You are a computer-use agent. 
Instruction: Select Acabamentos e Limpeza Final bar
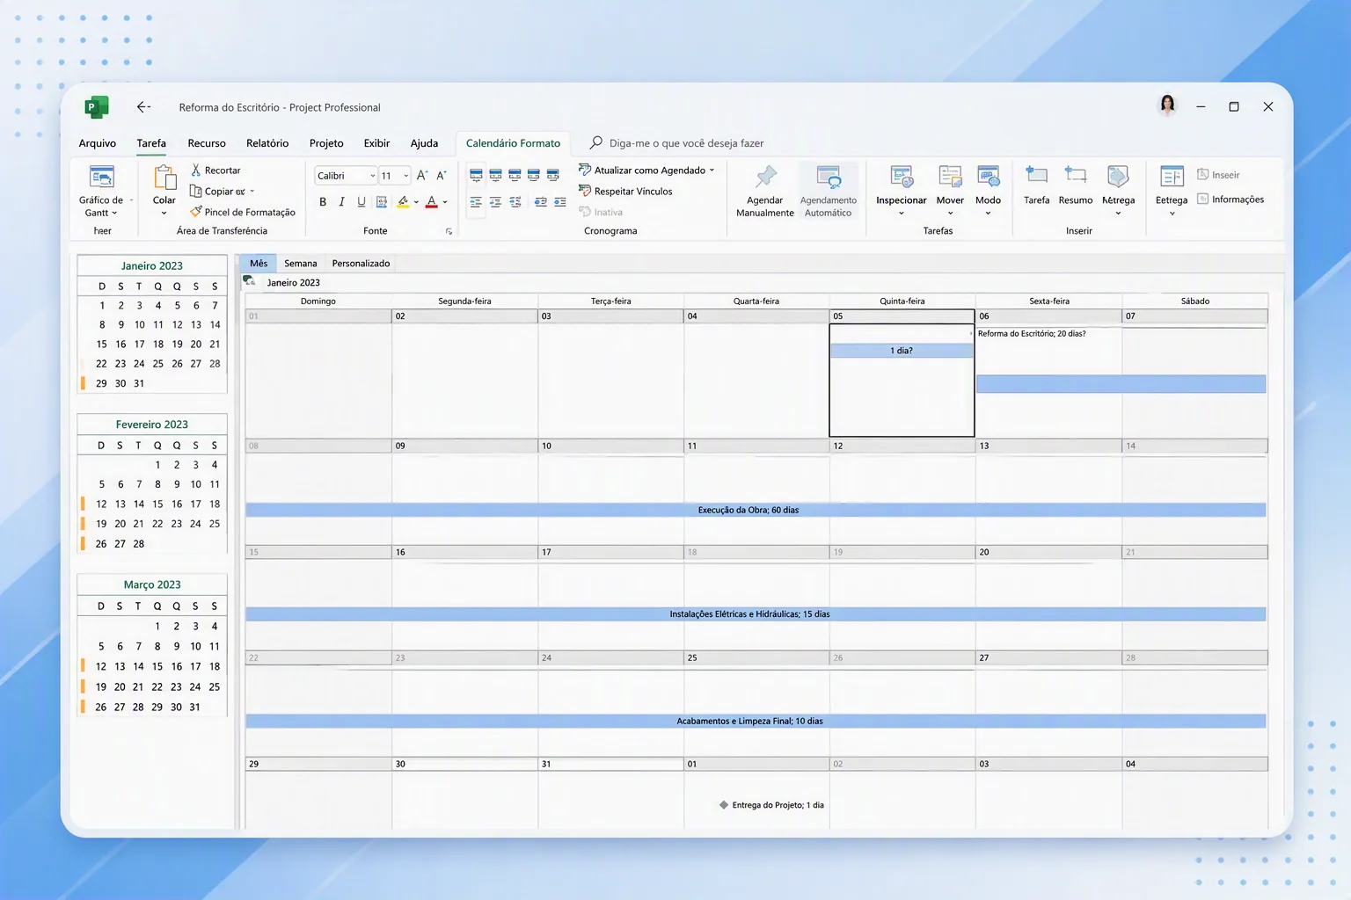tap(756, 721)
